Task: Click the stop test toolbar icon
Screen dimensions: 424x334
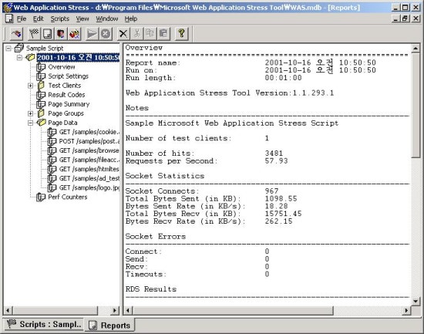Action: 106,34
